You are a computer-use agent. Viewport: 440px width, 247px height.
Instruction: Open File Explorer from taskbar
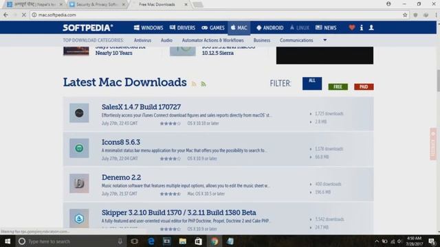coord(183,241)
